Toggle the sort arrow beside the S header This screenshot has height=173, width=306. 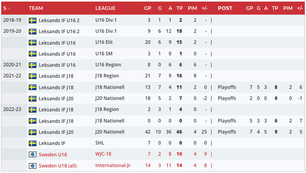[x=9, y=8]
